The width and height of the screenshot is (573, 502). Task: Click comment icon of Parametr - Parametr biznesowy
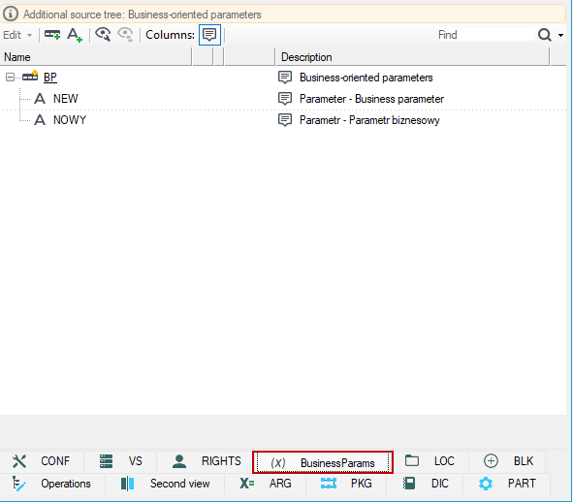coord(285,120)
